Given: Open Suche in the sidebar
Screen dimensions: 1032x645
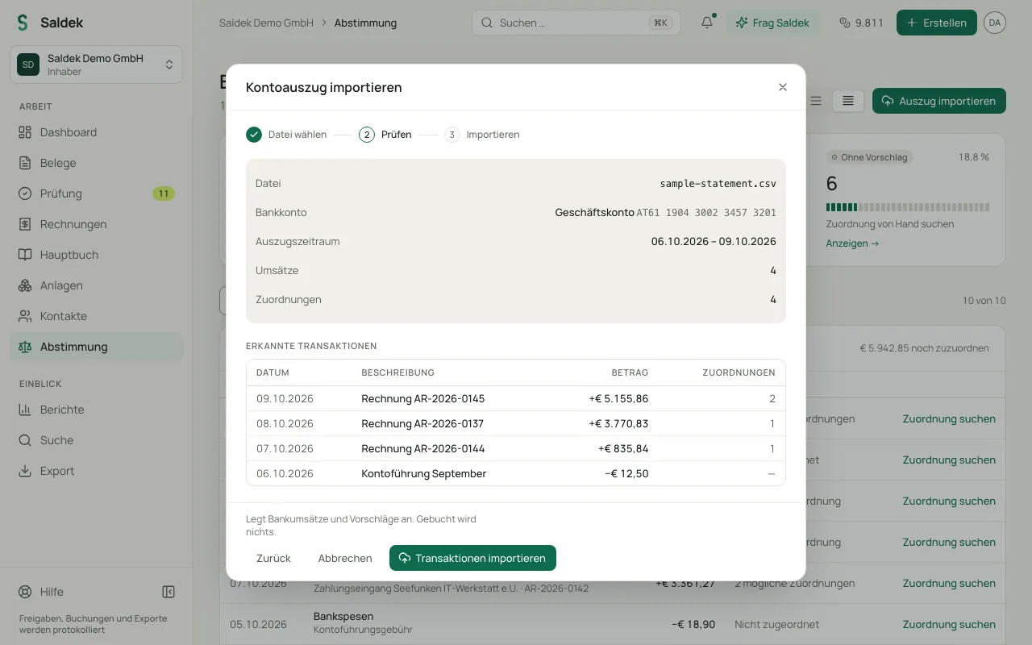Looking at the screenshot, I should tap(97, 440).
